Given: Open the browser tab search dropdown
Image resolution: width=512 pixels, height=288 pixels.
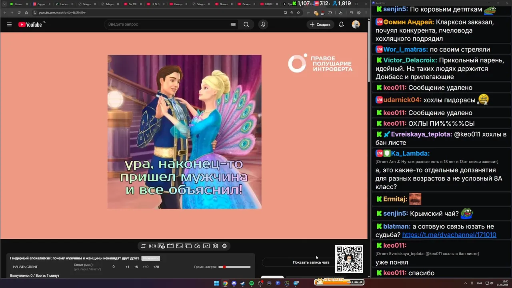Looking at the screenshot, I should 4,4.
